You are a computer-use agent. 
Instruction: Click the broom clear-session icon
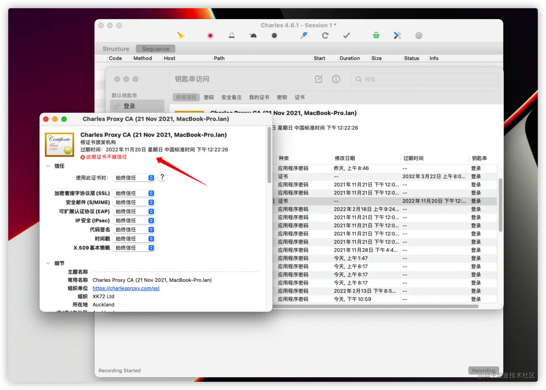point(181,35)
